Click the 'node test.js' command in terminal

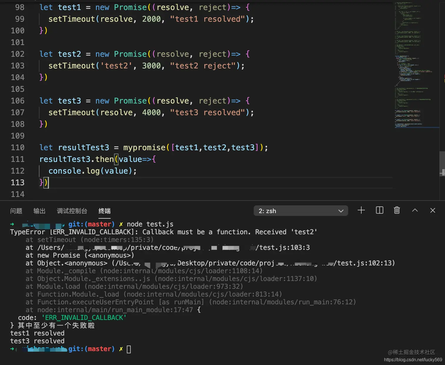(150, 224)
